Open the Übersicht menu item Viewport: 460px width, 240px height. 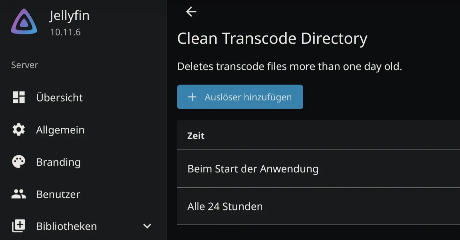59,98
